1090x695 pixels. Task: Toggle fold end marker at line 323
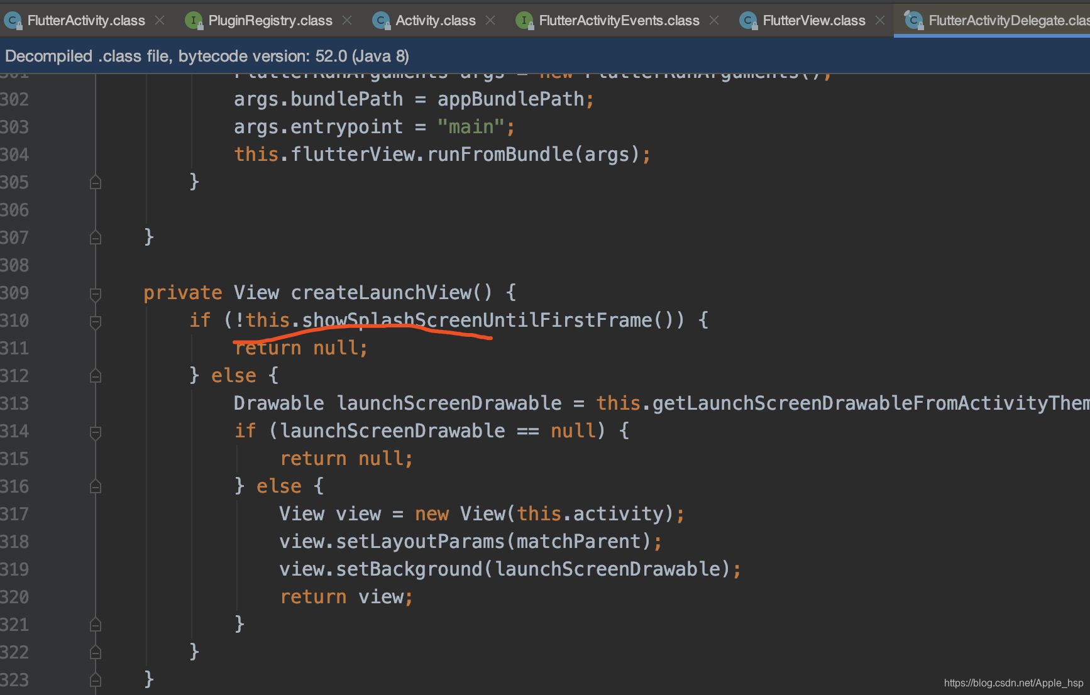(x=96, y=680)
